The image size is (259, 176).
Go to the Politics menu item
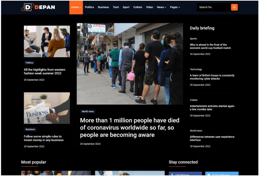89,7
